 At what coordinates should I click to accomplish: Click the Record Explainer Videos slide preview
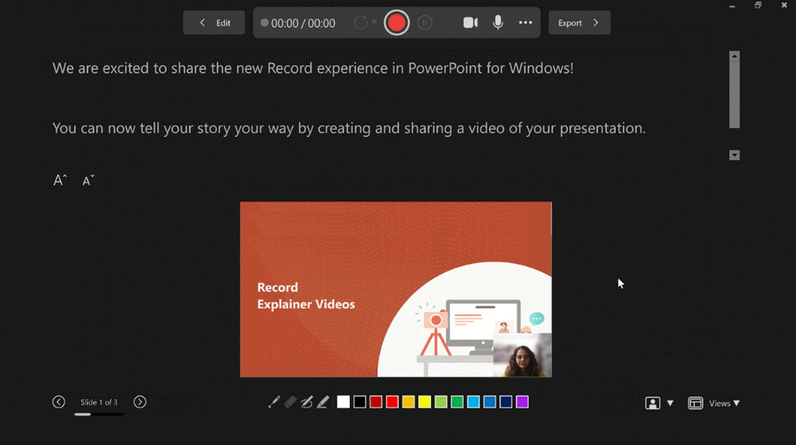coord(396,289)
